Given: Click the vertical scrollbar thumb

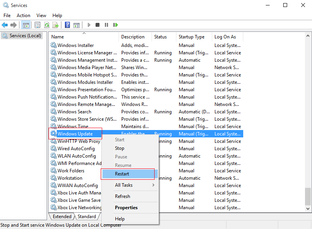Looking at the screenshot, I should tap(308, 196).
